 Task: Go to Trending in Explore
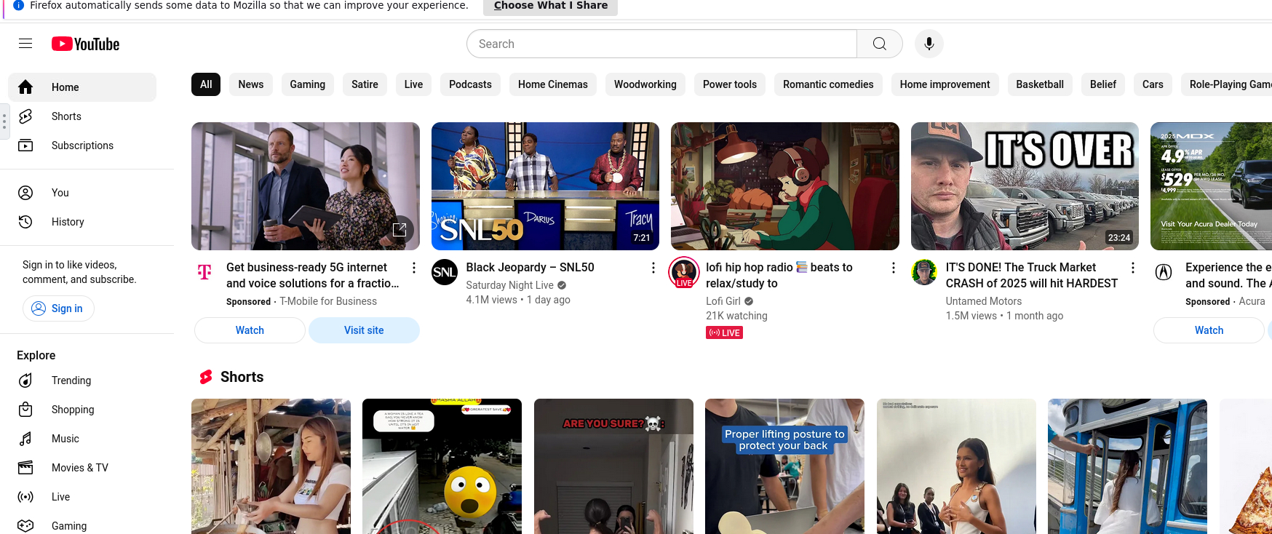point(71,380)
